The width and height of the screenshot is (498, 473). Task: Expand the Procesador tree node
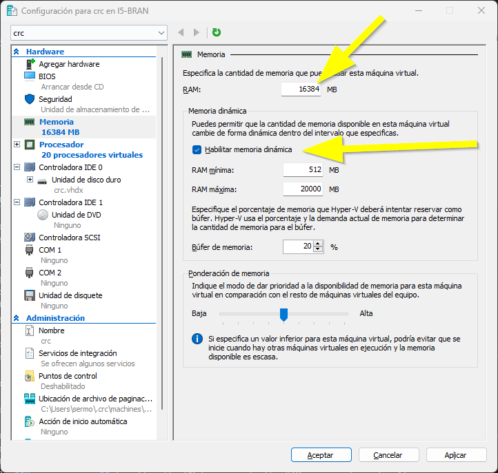[17, 145]
